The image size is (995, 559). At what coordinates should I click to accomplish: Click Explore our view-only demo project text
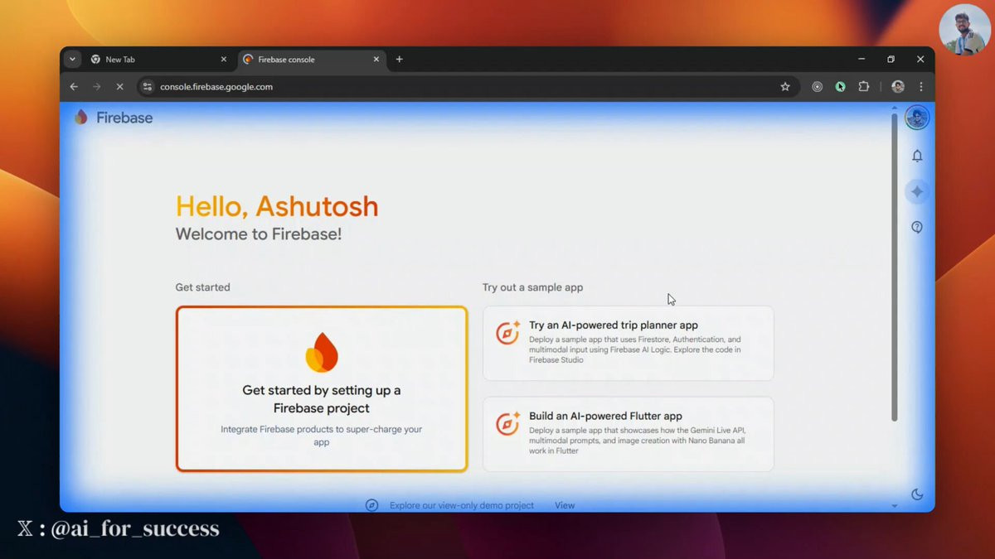pyautogui.click(x=462, y=505)
